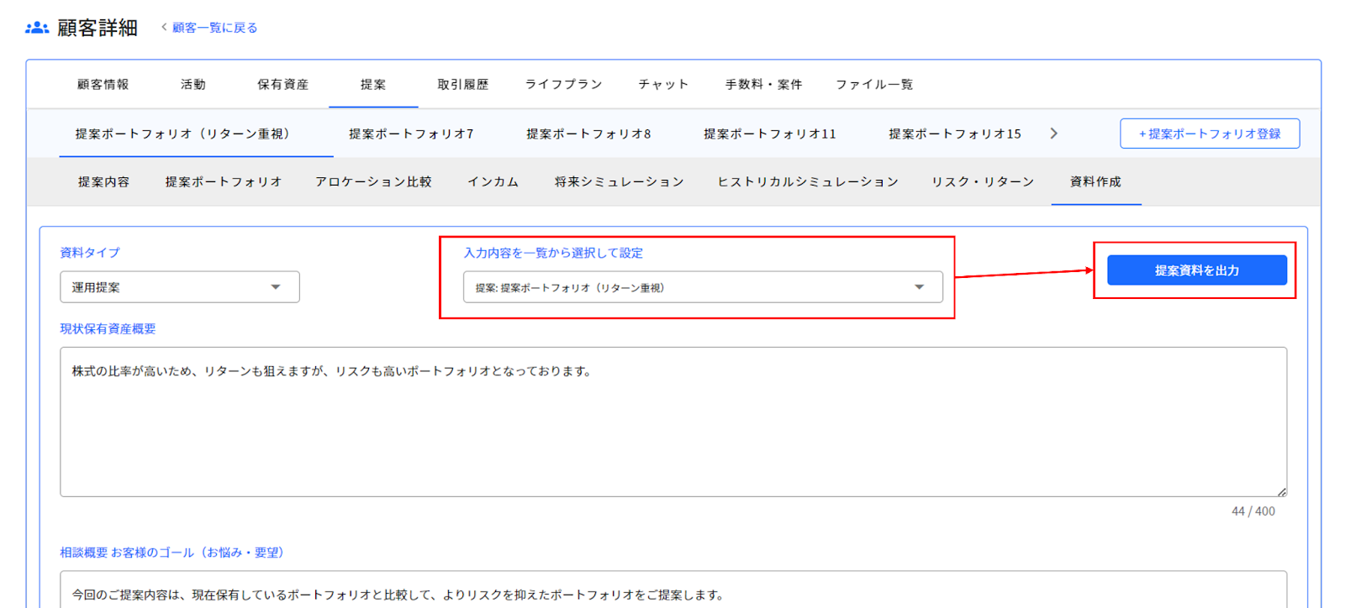
Task: Open the 提案内容 sub-tab
Action: (x=103, y=181)
